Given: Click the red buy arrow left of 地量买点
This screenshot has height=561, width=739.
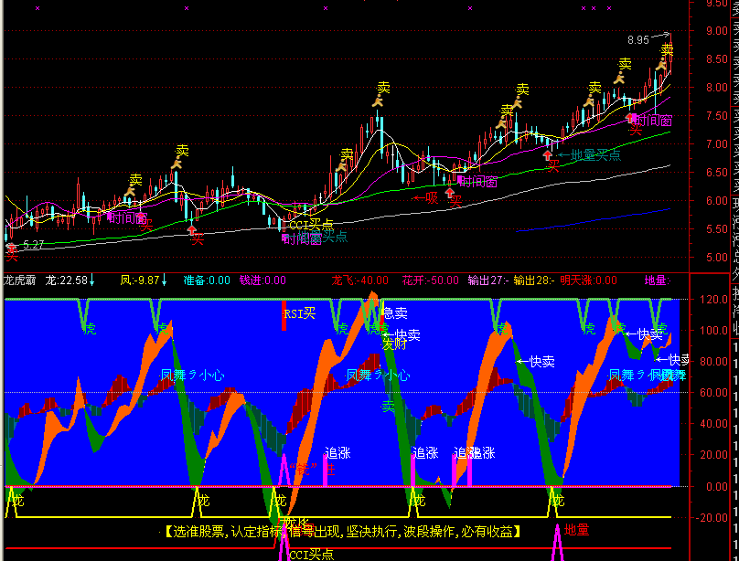Looking at the screenshot, I should [x=548, y=154].
